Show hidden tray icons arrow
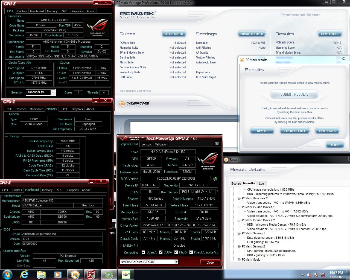Viewport: 350px width, 280px height. 302,275
